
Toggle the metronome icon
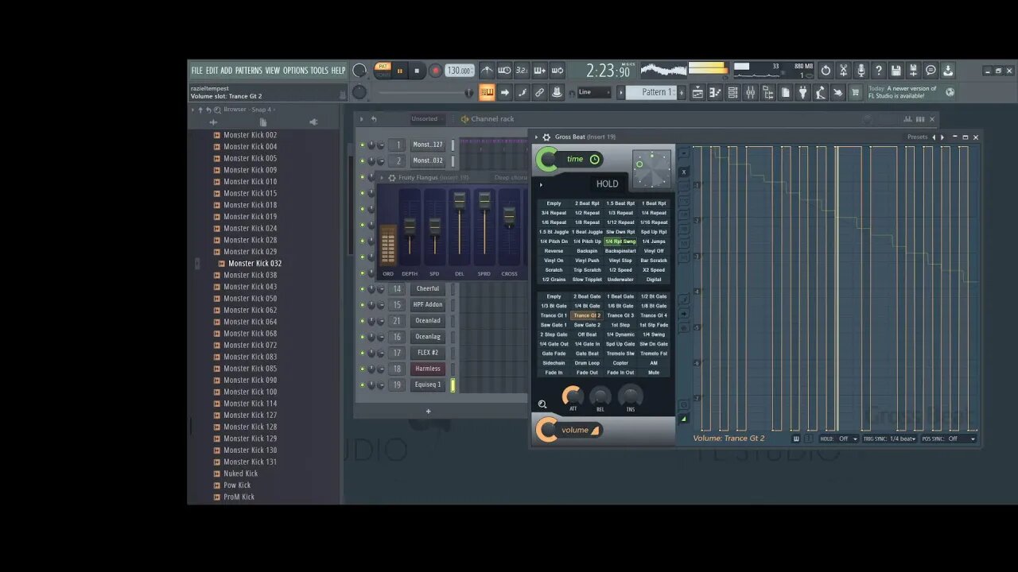pos(487,71)
